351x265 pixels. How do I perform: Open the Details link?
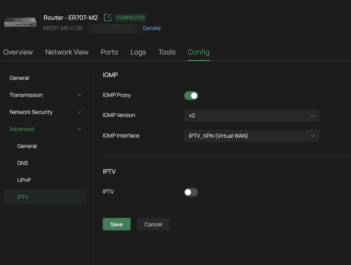(152, 28)
